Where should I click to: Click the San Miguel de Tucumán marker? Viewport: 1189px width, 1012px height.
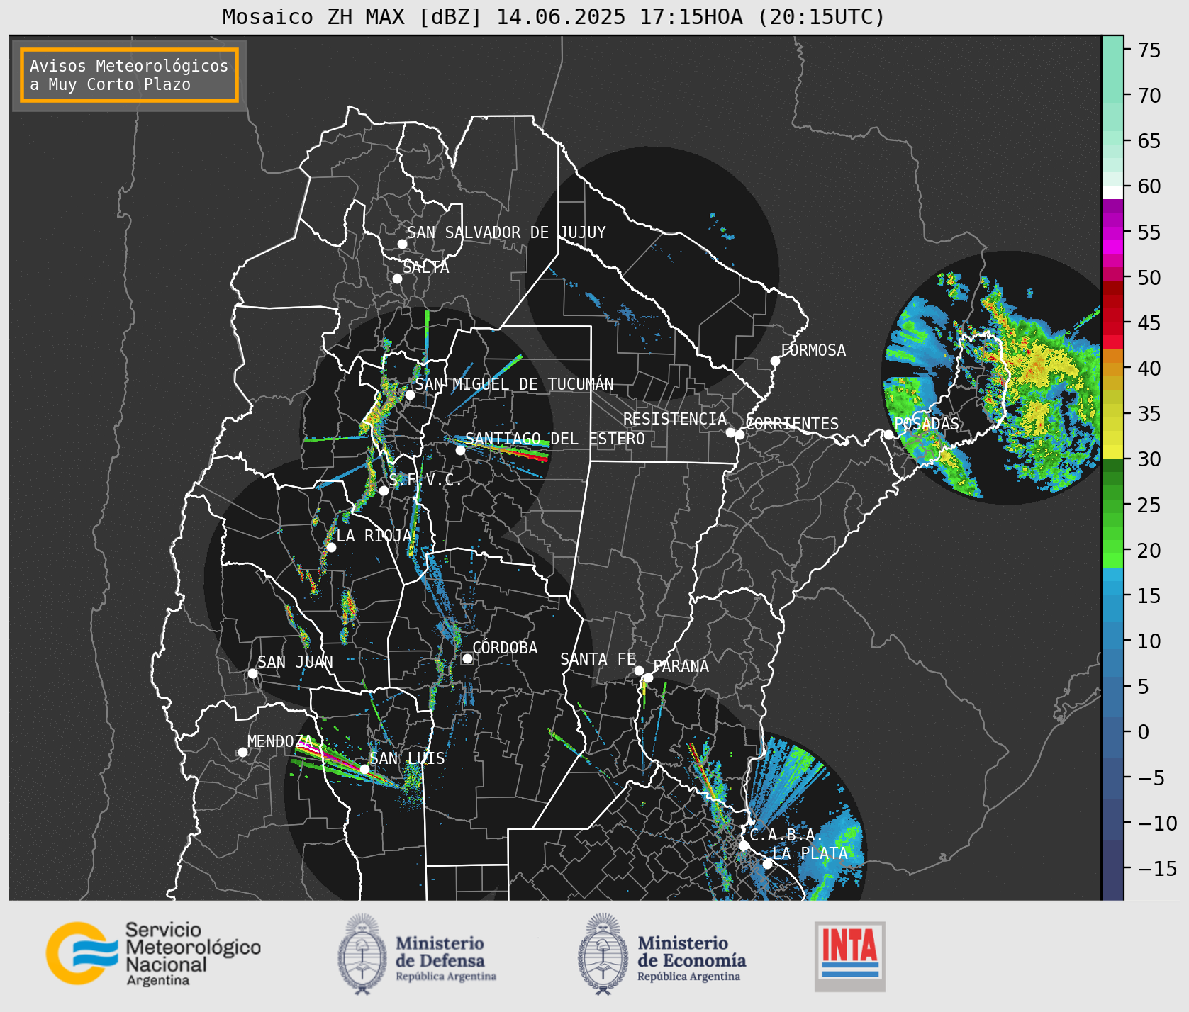click(410, 395)
